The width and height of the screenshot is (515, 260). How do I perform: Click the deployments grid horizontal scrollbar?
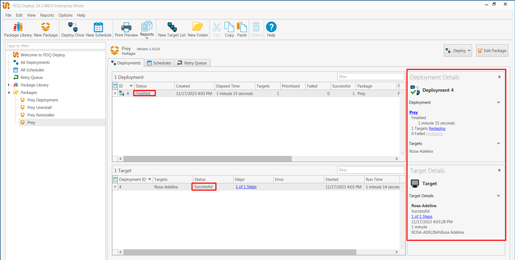point(207,159)
